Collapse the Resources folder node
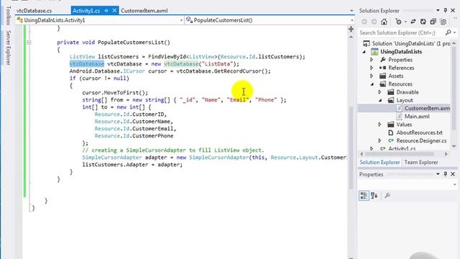The image size is (460, 259). [372, 84]
